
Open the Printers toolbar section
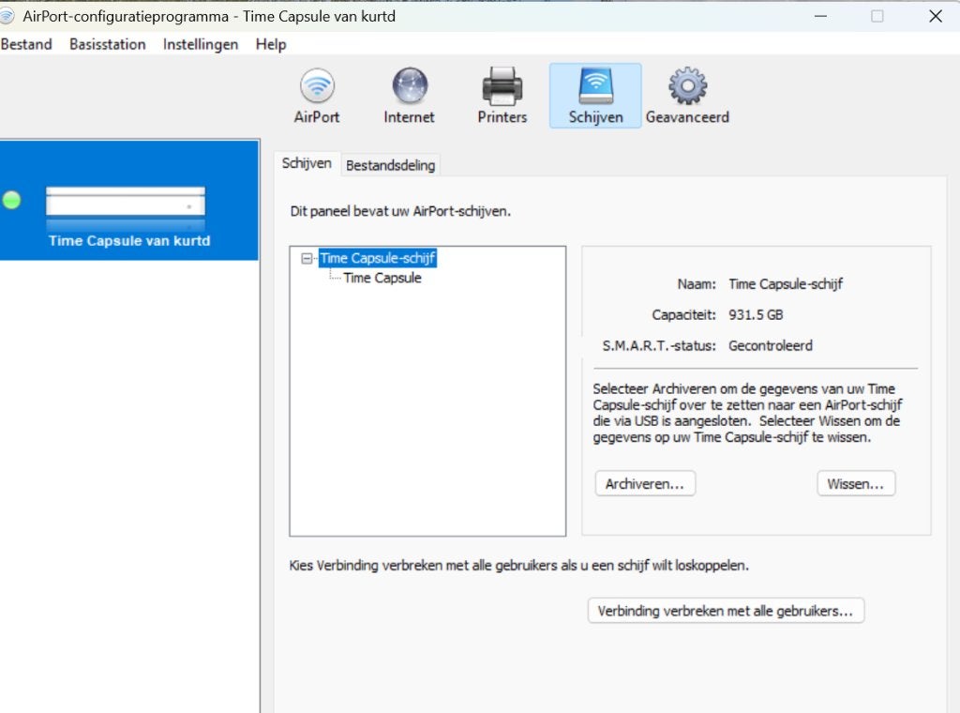coord(502,96)
